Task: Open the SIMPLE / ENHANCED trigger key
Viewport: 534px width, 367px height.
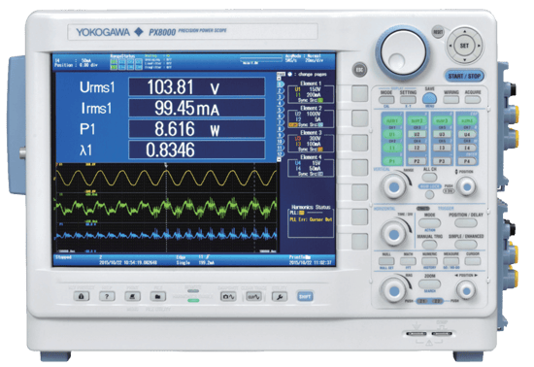Action: (x=465, y=244)
